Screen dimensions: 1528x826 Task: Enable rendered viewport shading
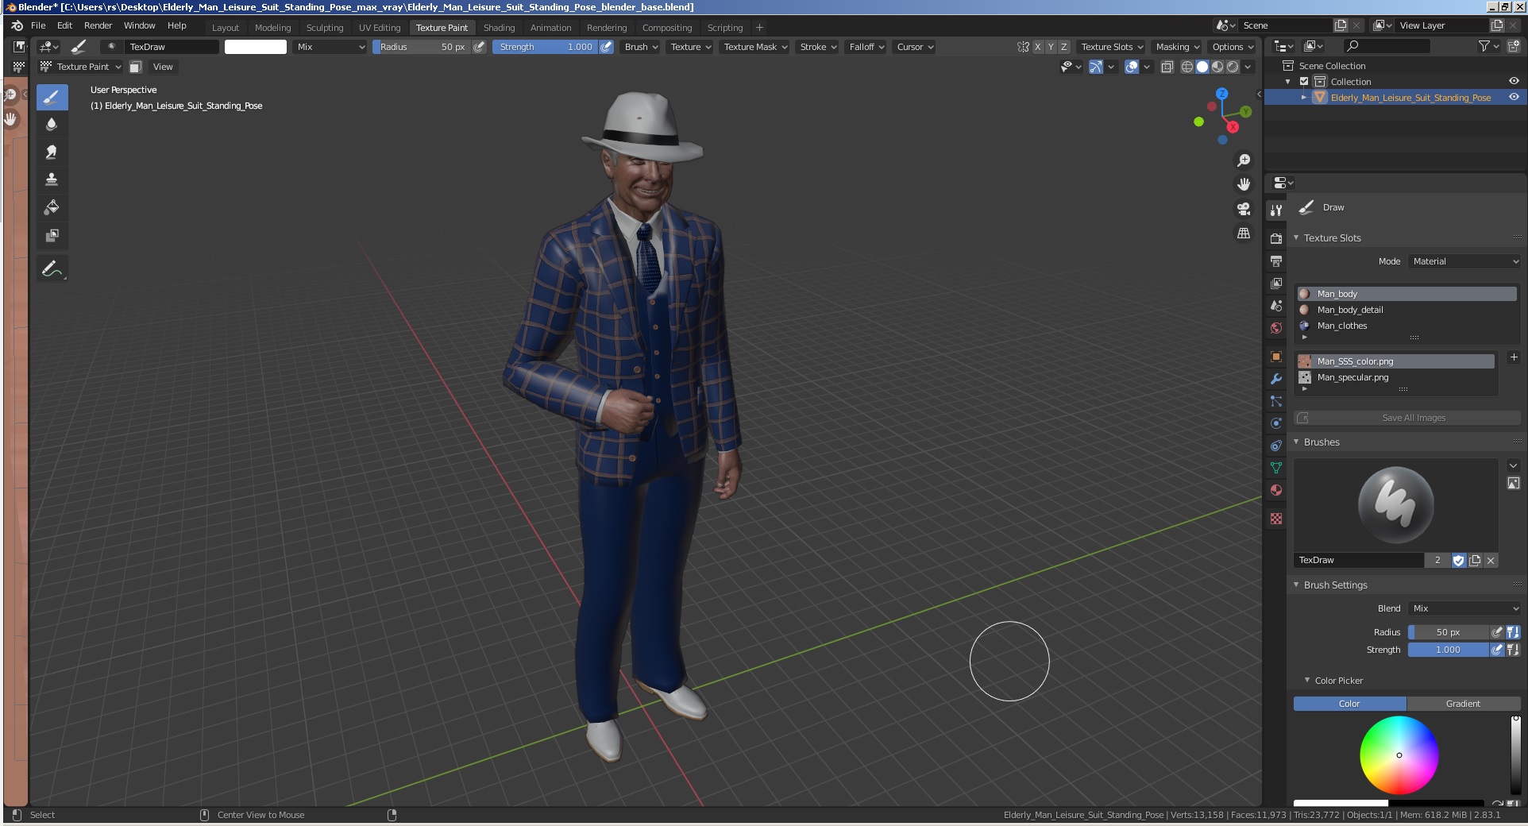click(1233, 67)
